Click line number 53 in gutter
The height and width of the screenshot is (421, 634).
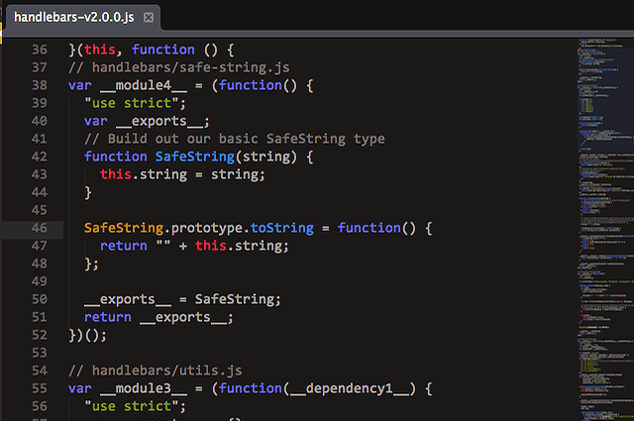pos(40,353)
